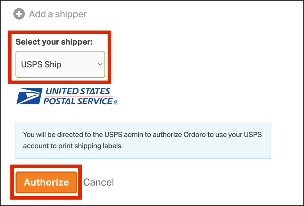Screen dimensions: 304x206
Task: Click the word 'shipper' in Add a shipper
Action: coord(71,14)
